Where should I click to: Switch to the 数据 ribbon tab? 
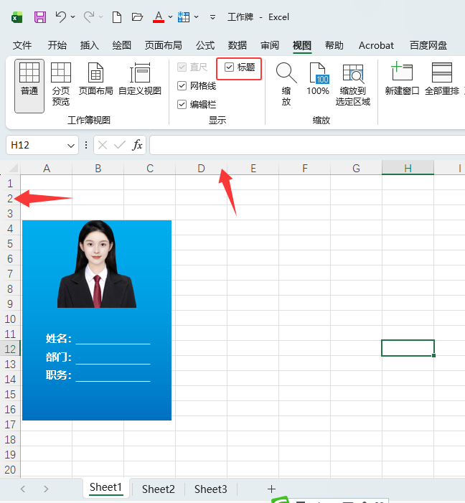coord(238,45)
